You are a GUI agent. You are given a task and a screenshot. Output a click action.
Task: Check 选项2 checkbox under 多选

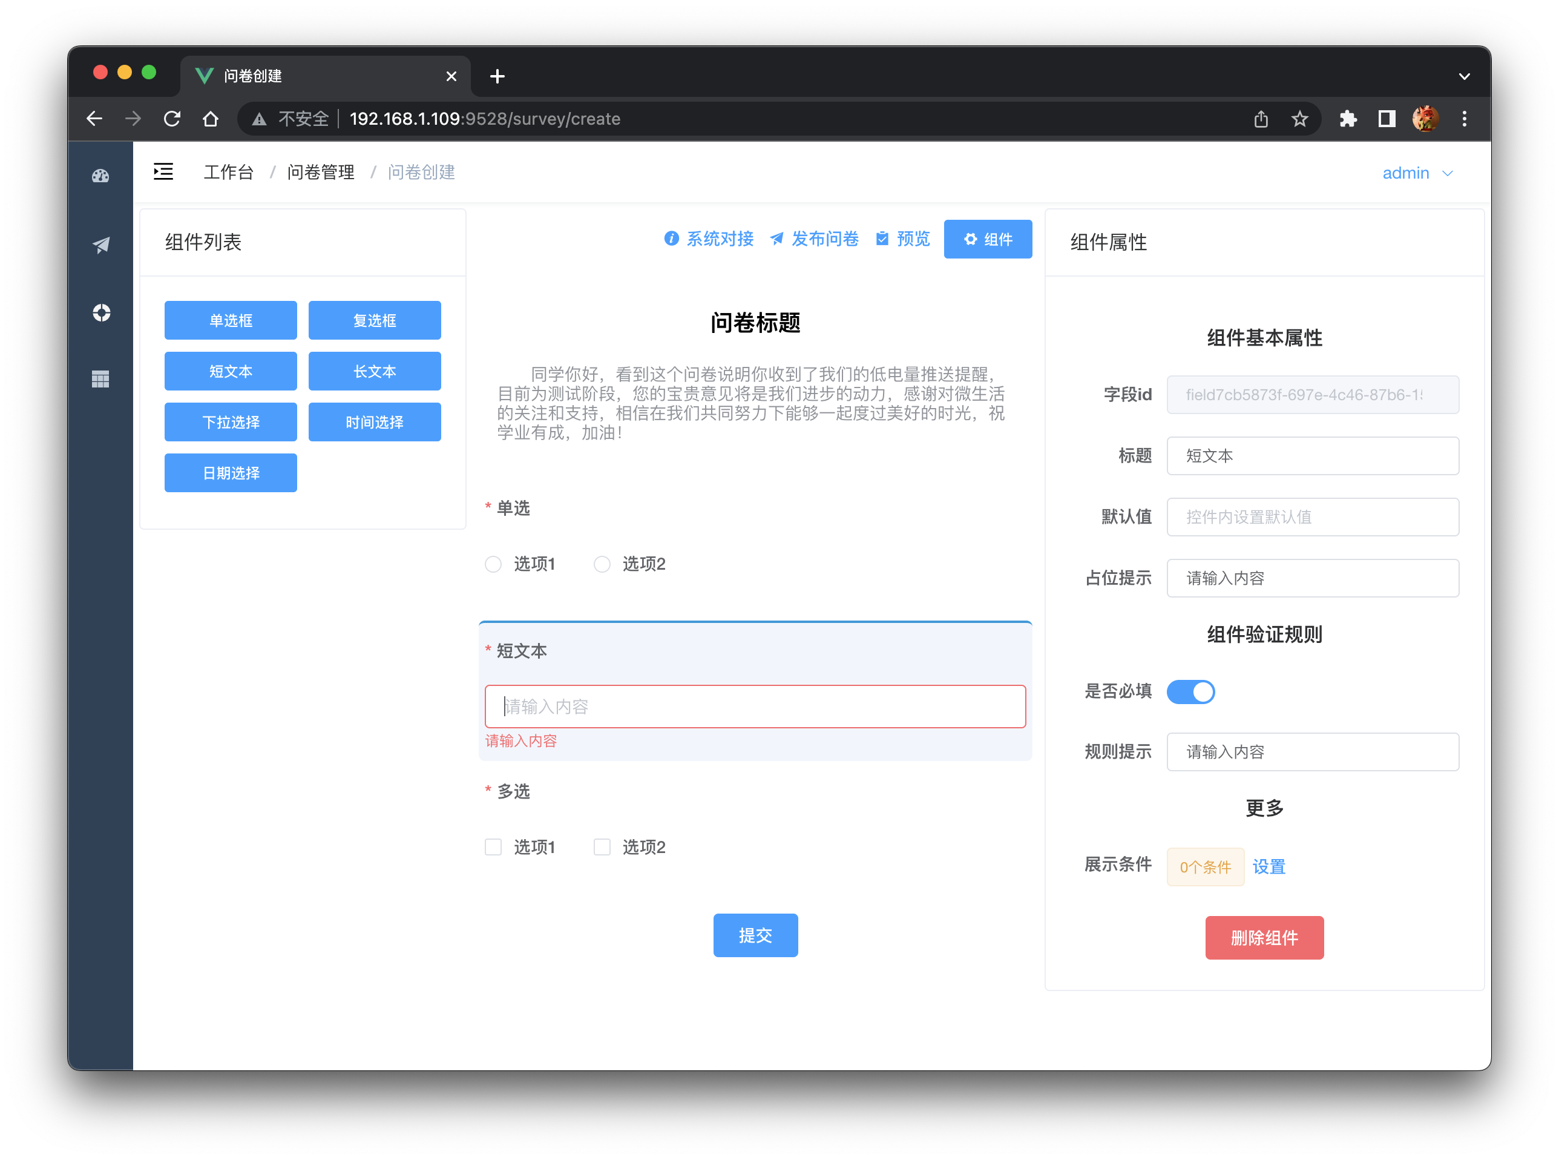point(602,847)
